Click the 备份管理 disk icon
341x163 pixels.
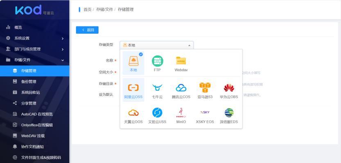pos(15,81)
